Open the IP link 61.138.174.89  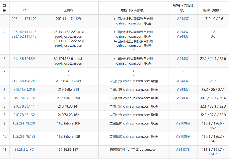24,59
